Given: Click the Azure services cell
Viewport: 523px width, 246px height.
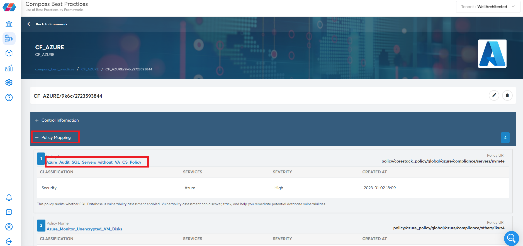Looking at the screenshot, I should (x=190, y=188).
